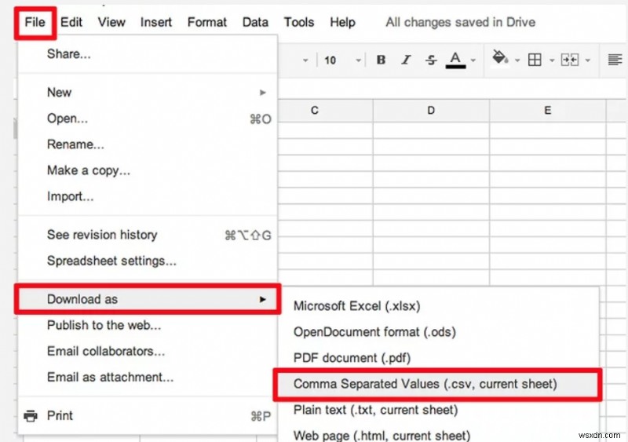Screen dimensions: 628x442
Task: Download as PDF document (.pdf)
Action: (439, 358)
